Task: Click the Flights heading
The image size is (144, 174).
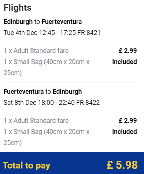Action: 18,8
